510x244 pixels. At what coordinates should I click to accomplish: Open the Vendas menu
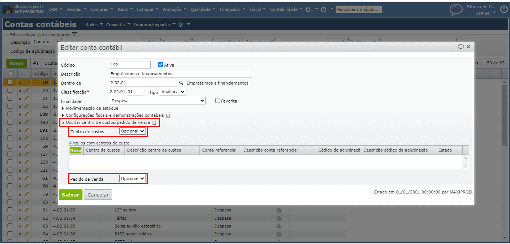tap(76, 9)
